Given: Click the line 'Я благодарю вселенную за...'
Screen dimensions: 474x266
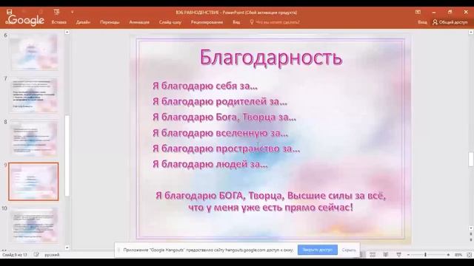Looking at the screenshot, I should (220, 133).
